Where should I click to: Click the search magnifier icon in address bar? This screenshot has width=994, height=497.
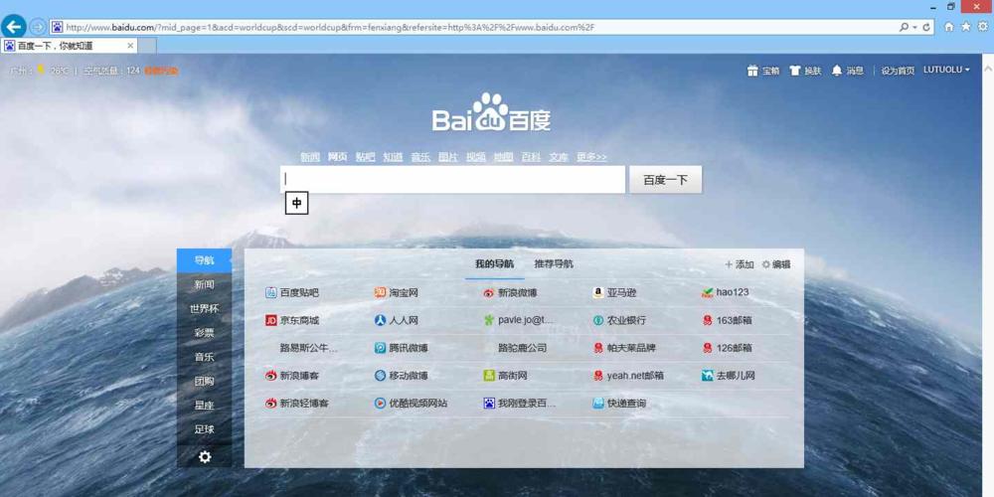(904, 27)
